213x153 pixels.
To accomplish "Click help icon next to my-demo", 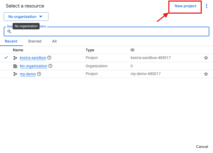I will (39, 74).
